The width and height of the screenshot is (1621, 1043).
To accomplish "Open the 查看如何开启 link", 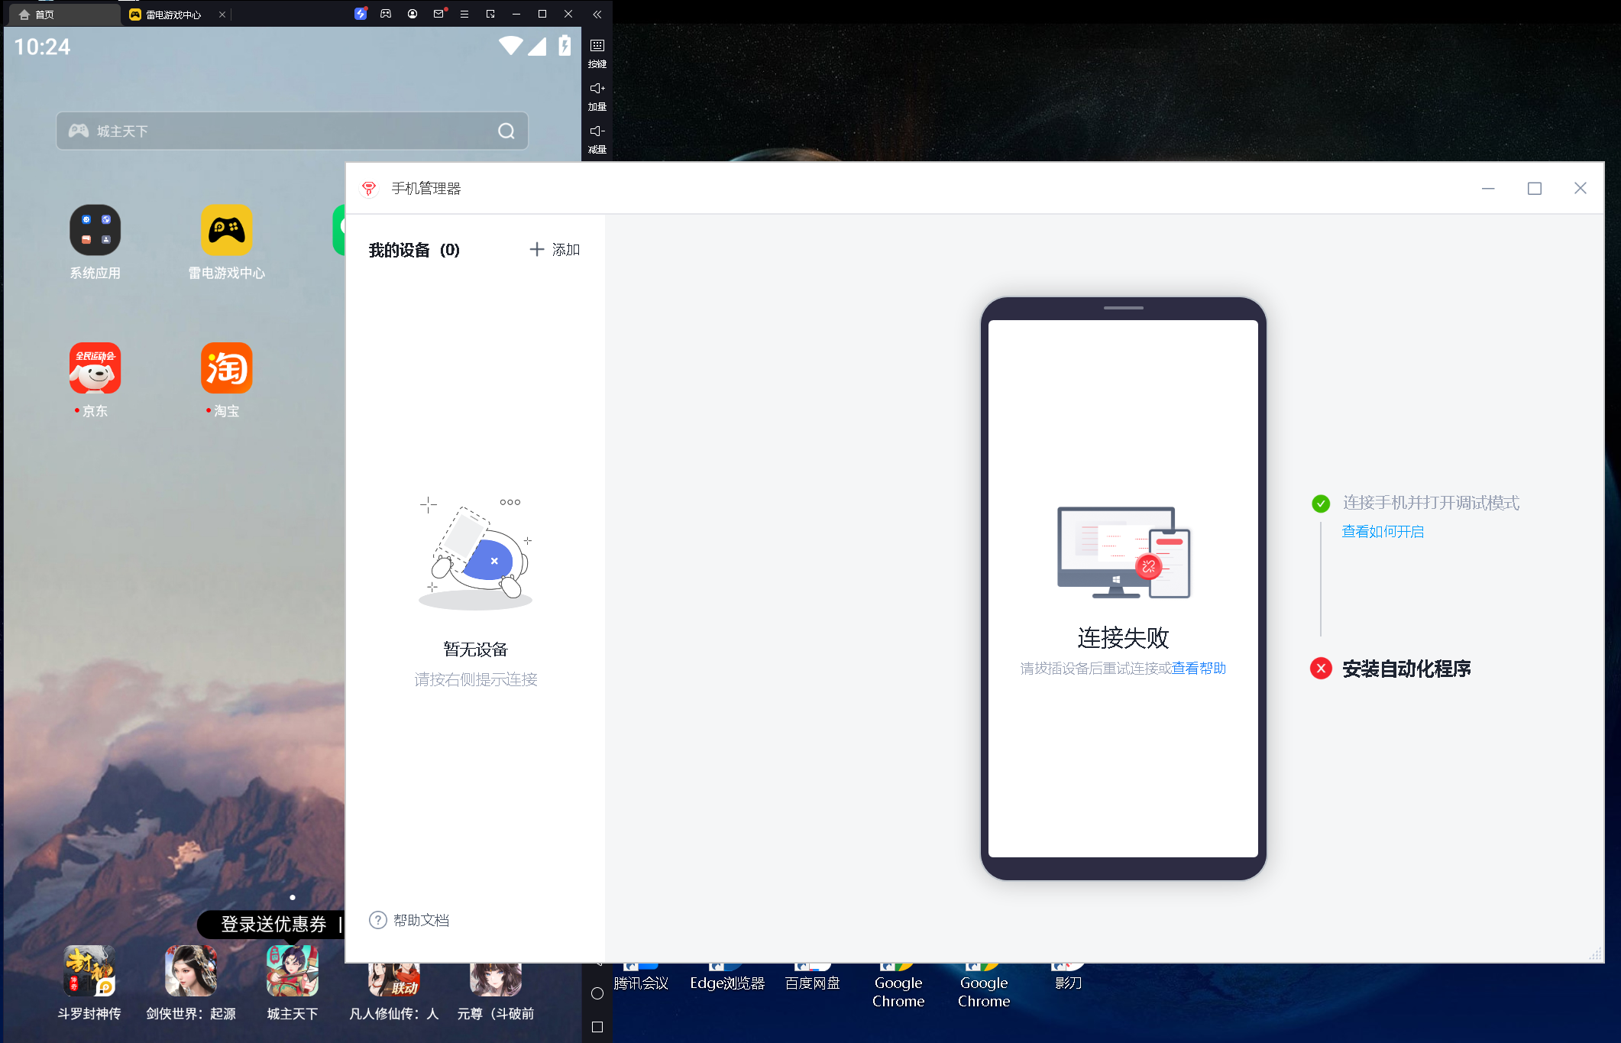I will click(x=1383, y=532).
